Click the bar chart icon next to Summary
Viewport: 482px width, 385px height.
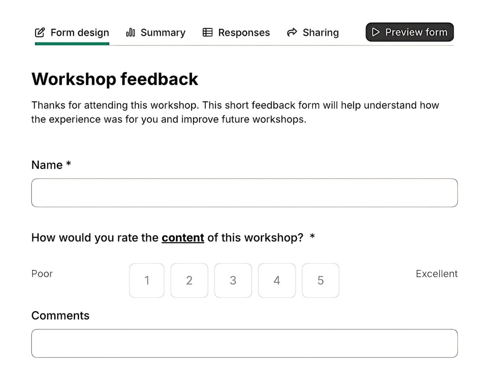point(130,32)
